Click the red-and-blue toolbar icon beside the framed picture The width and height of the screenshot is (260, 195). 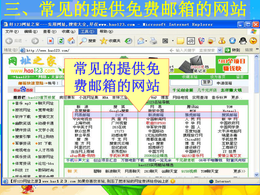[x=201, y=41]
